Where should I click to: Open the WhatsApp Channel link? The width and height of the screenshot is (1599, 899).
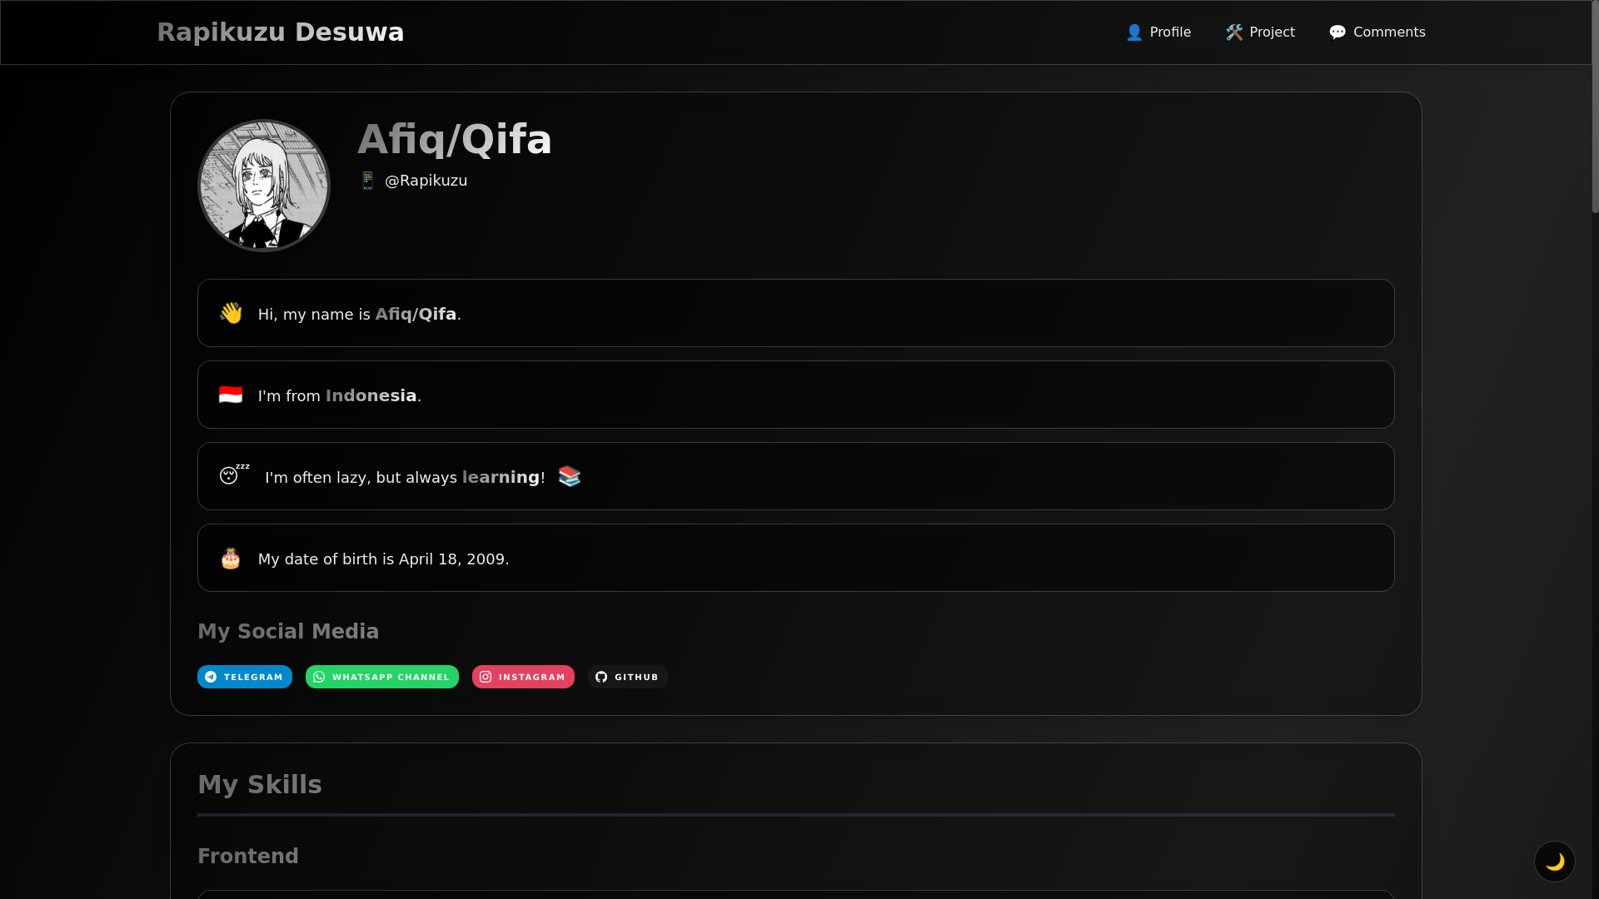pyautogui.click(x=382, y=677)
